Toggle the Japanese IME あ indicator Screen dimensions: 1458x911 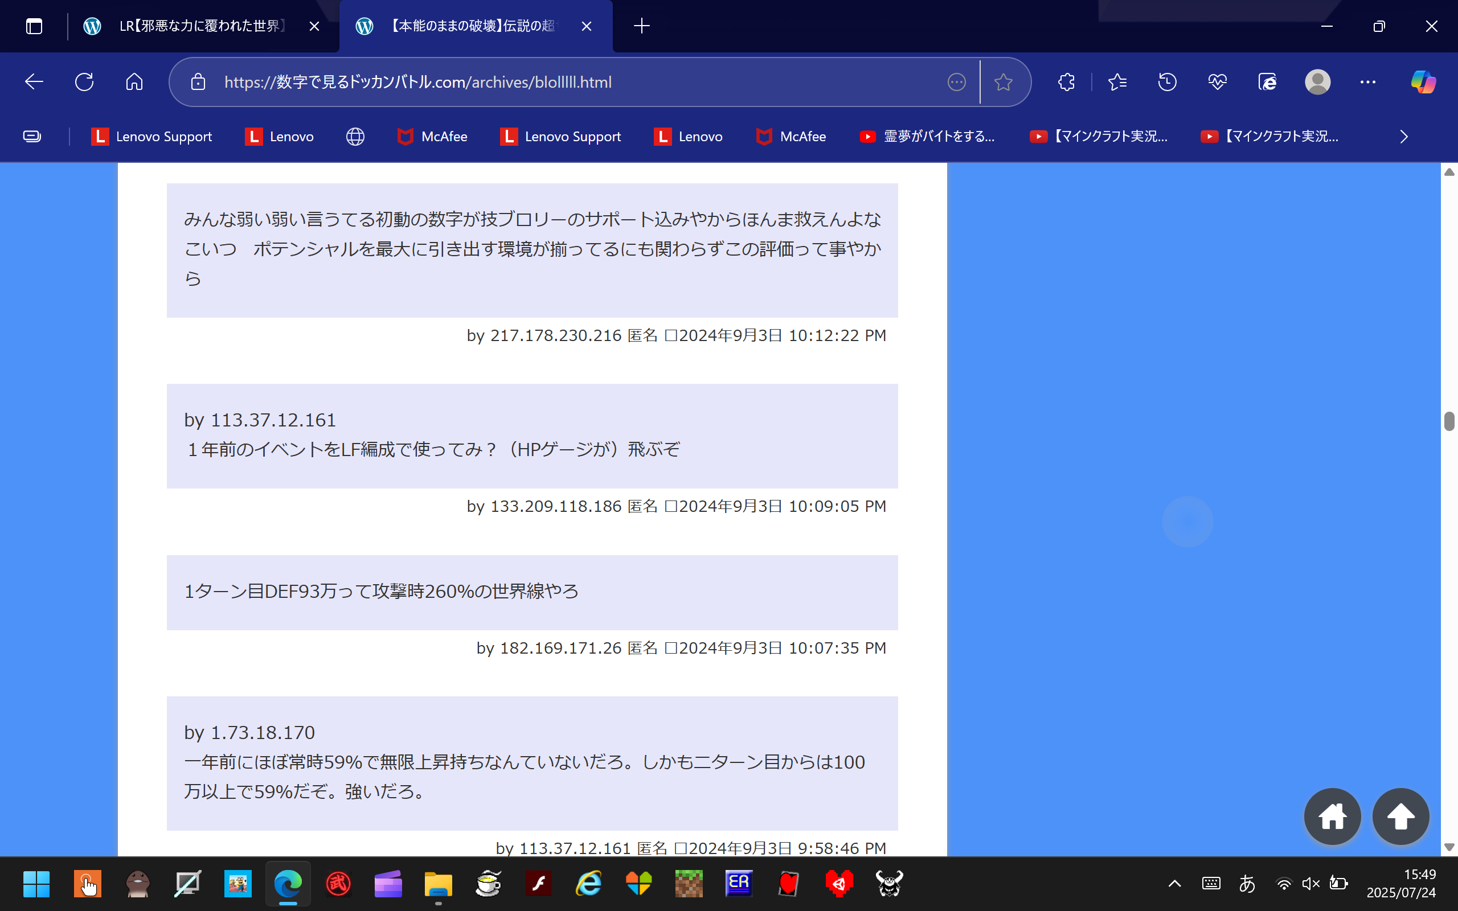(x=1247, y=884)
